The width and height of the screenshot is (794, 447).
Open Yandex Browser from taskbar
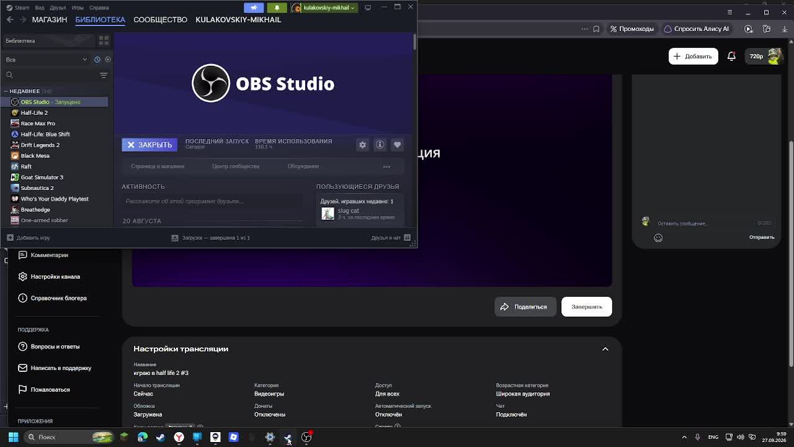179,437
